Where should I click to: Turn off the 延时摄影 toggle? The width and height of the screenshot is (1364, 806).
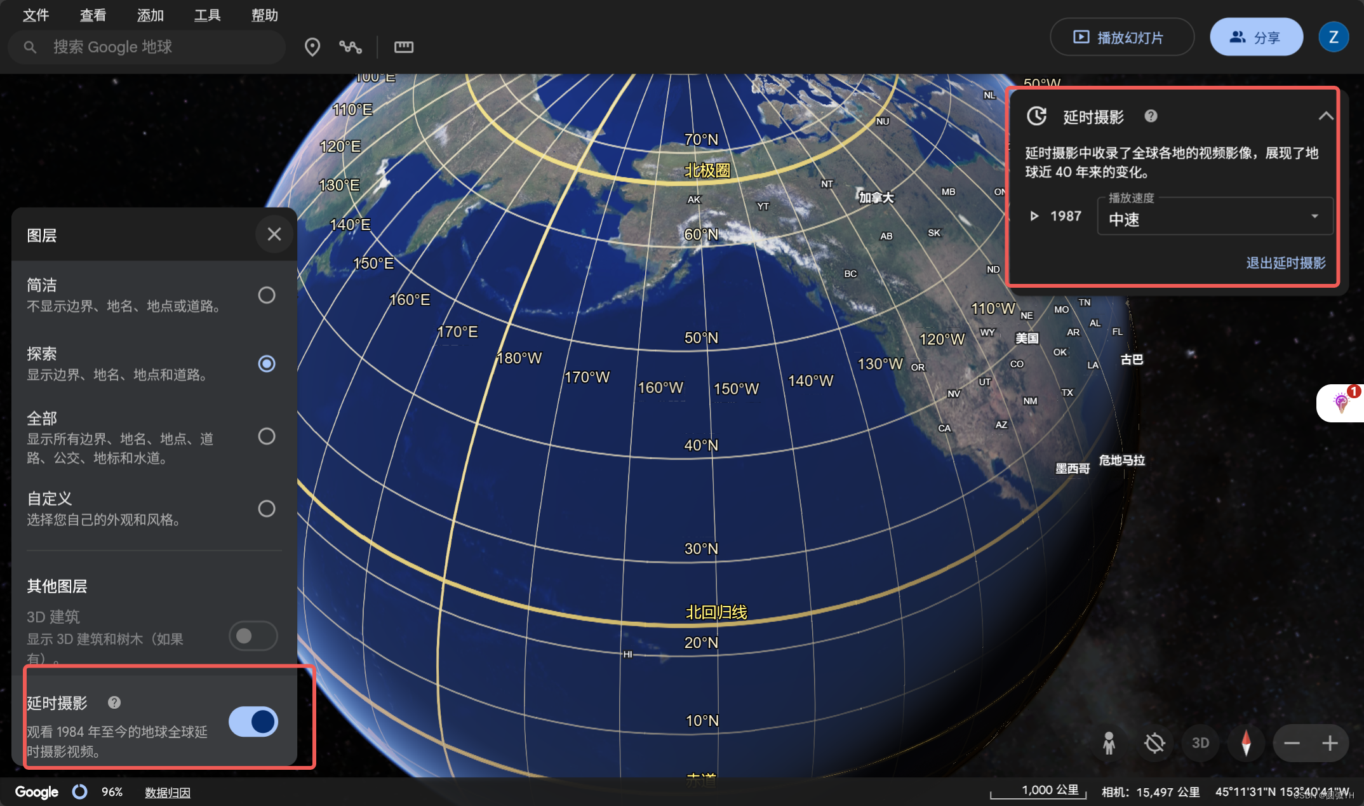pyautogui.click(x=253, y=722)
